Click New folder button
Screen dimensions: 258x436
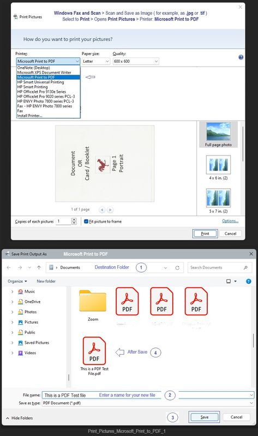pyautogui.click(x=46, y=281)
